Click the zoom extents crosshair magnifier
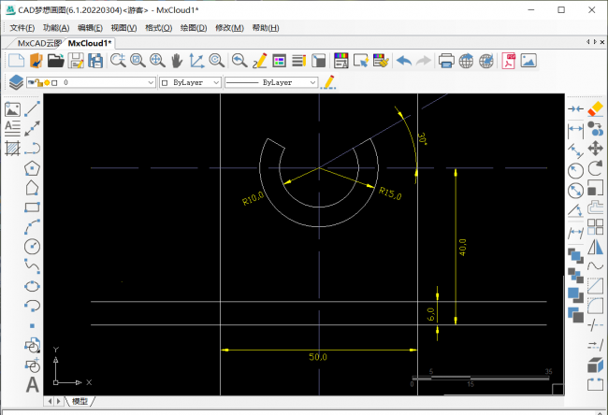Screen dimensions: 608x415 coord(157,61)
